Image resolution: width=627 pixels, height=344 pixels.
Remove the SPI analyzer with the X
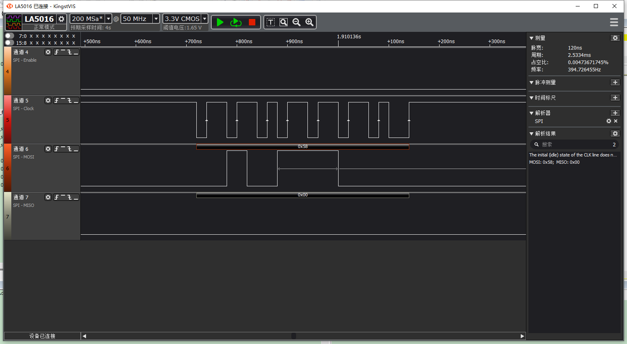click(x=615, y=121)
